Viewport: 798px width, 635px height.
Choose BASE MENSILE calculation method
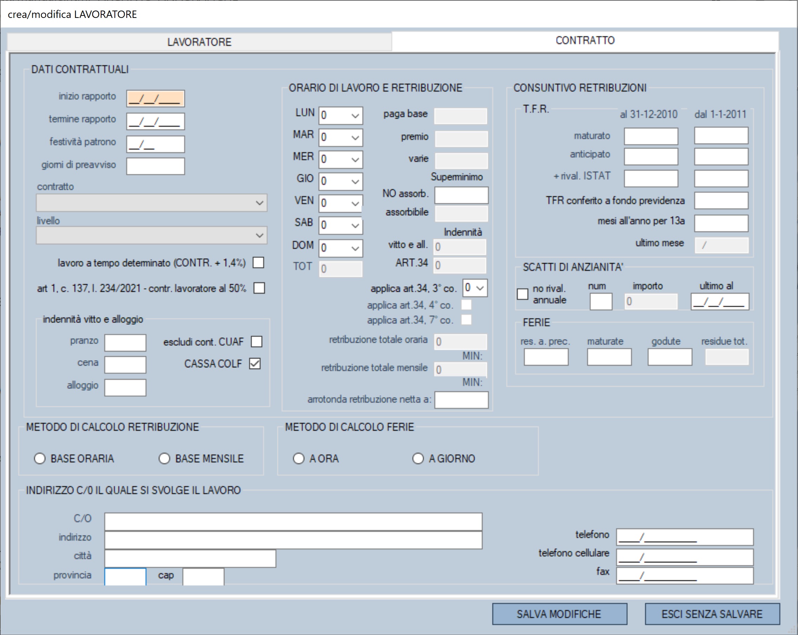point(164,458)
